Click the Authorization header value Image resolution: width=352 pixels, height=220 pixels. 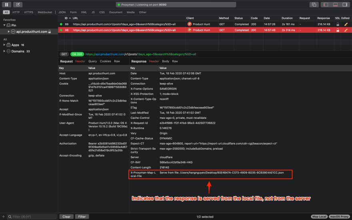(x=108, y=147)
